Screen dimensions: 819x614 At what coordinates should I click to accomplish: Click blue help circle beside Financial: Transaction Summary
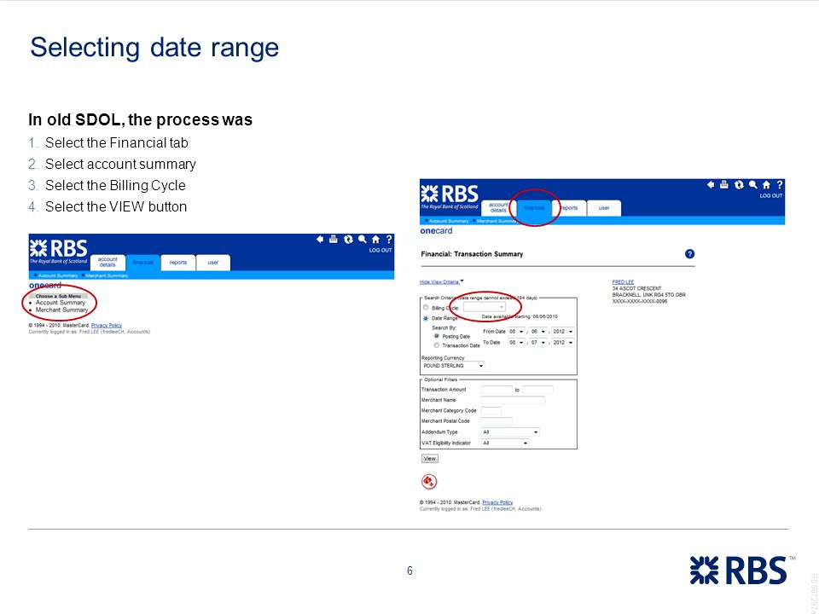(689, 254)
